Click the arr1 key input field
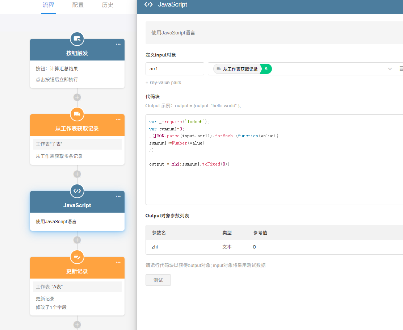The height and width of the screenshot is (330, 403). click(175, 69)
